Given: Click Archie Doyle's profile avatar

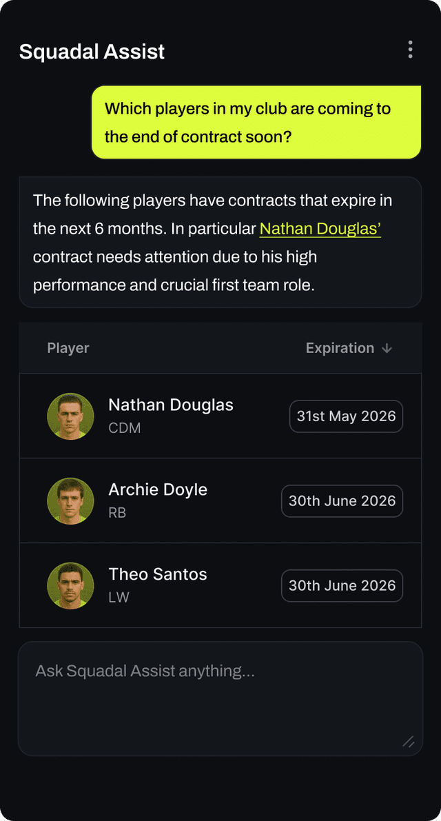Looking at the screenshot, I should pyautogui.click(x=70, y=500).
